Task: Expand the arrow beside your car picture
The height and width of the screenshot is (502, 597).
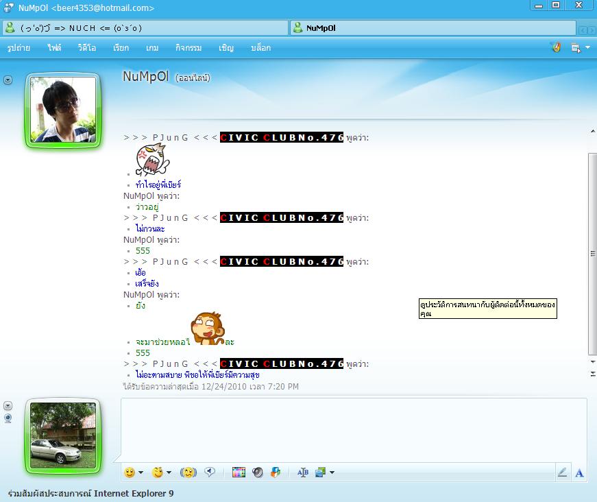Action: [x=8, y=406]
